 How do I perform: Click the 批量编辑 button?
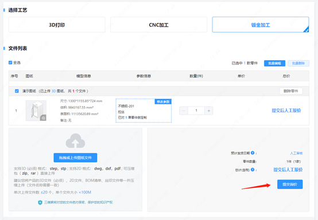coord(274,64)
